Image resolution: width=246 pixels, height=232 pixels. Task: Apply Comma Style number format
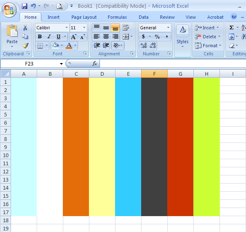(166, 37)
